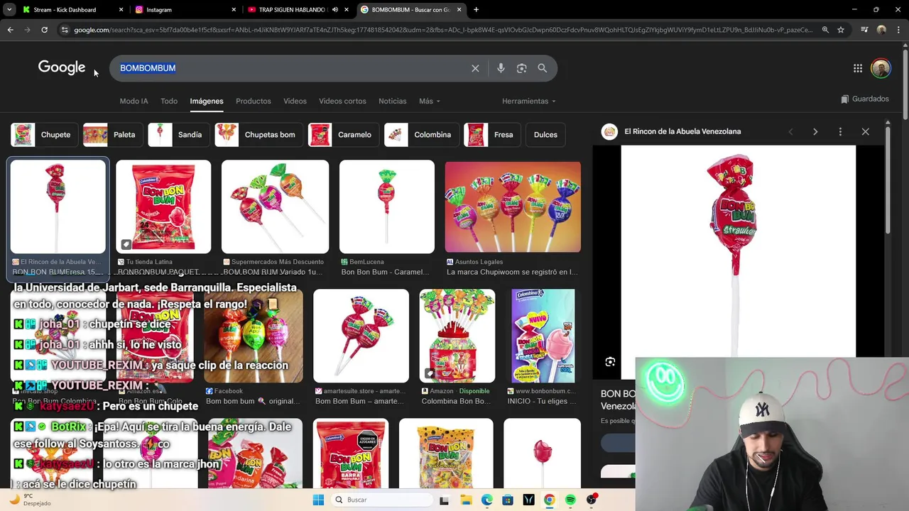This screenshot has width=909, height=511.
Task: Open the weather widget showing 9°C Despejado
Action: tap(30, 500)
